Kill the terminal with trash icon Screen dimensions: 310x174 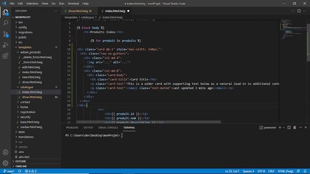point(294,128)
